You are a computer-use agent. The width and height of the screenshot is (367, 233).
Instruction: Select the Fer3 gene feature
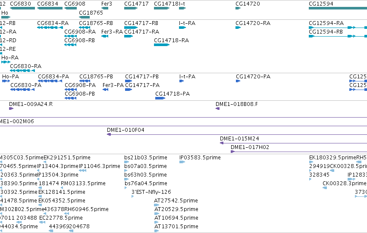coord(105,8)
